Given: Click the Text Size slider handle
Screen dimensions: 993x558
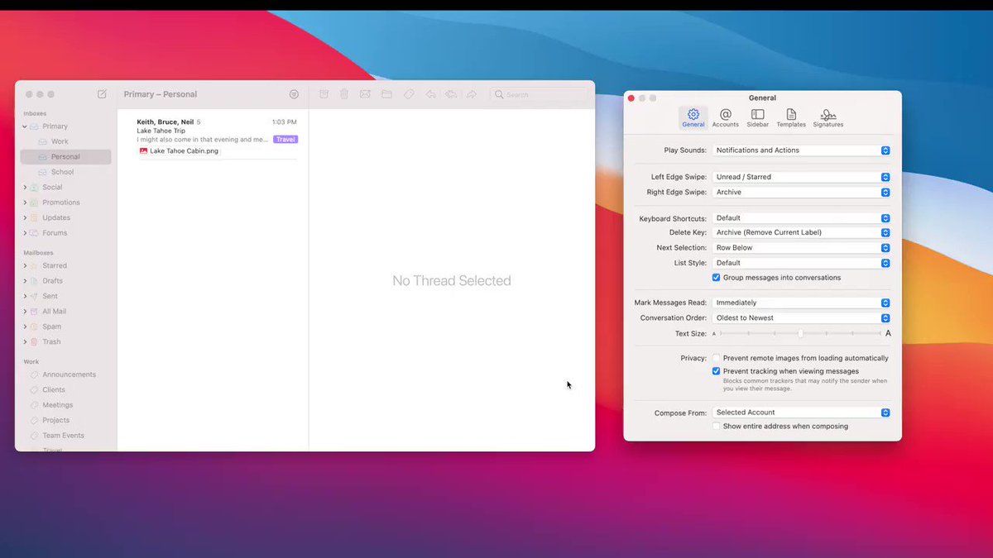Looking at the screenshot, I should 801,333.
